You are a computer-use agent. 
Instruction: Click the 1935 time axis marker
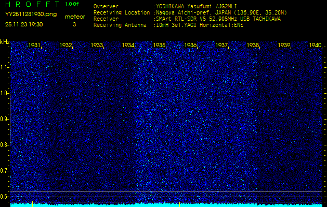[159, 45]
